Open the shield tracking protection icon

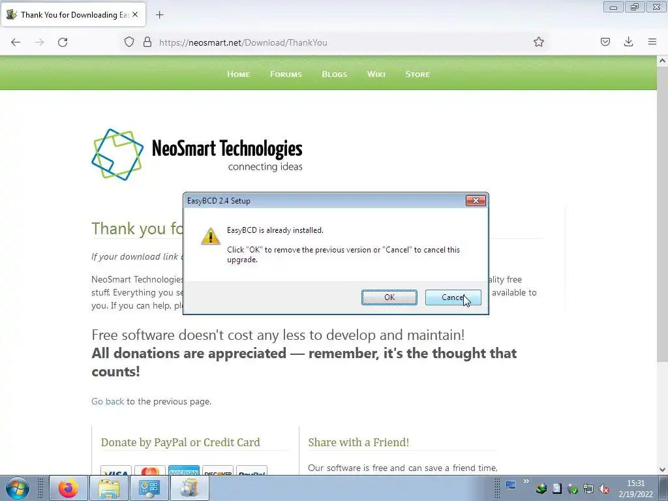129,42
